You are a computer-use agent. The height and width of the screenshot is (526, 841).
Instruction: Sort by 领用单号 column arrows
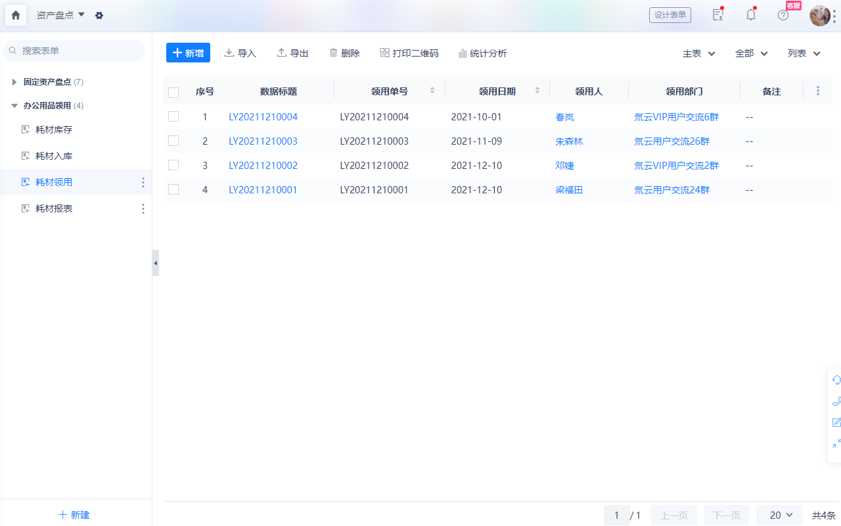432,91
